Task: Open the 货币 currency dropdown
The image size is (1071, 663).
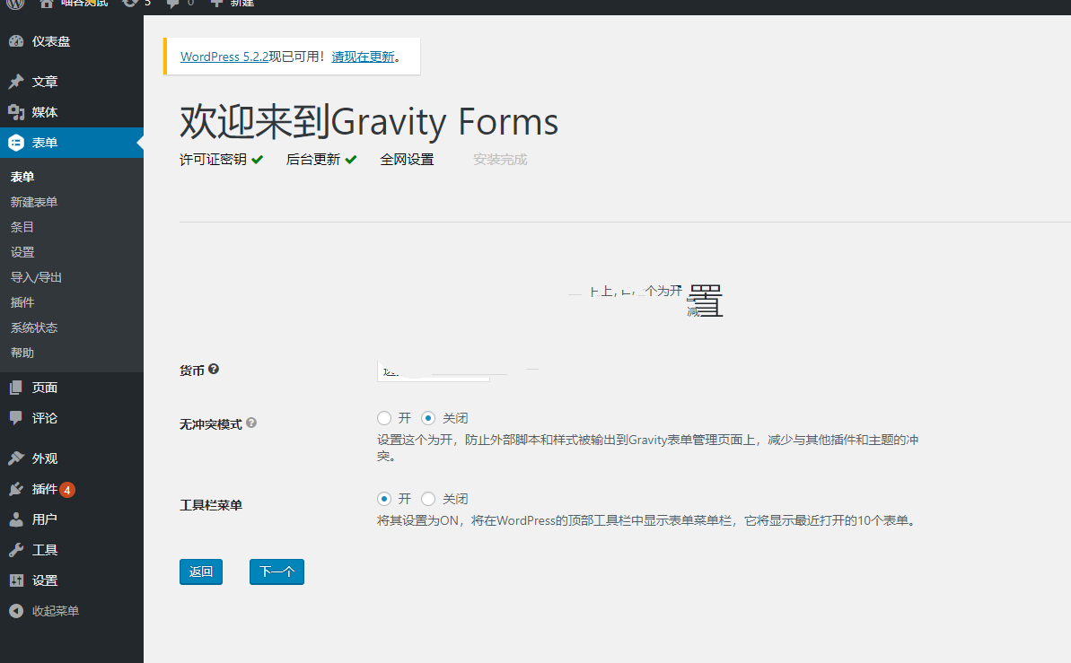Action: tap(433, 371)
